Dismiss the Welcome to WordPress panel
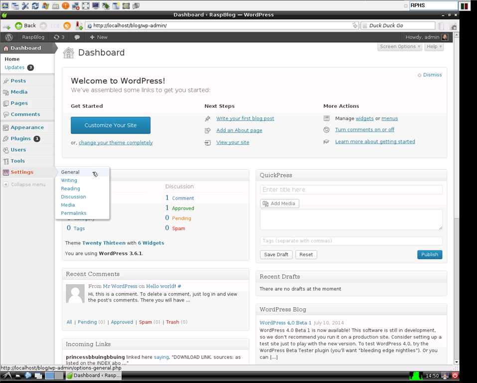This screenshot has width=477, height=383. (x=432, y=75)
